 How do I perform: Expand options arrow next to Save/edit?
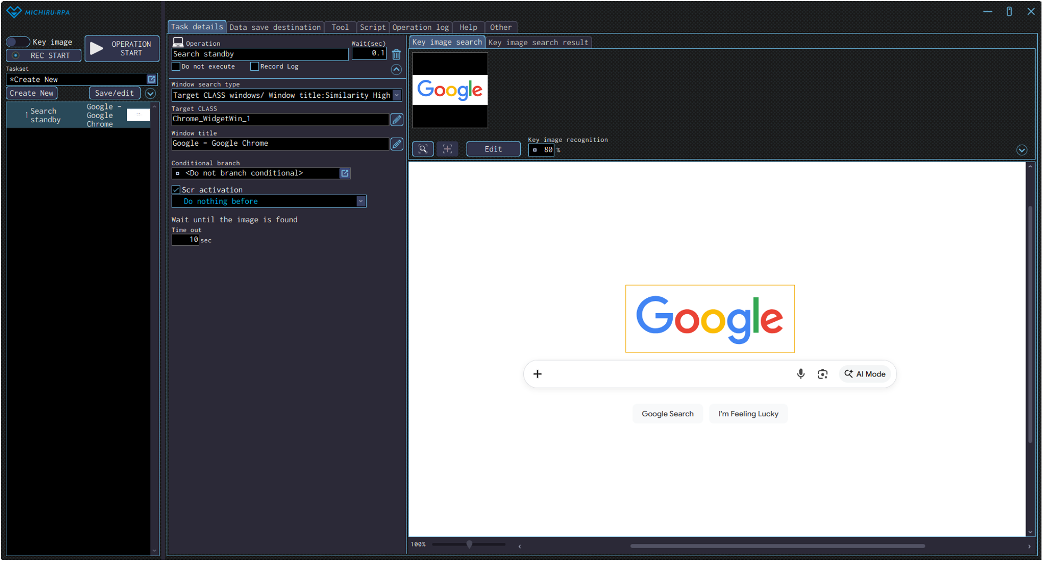coord(150,94)
